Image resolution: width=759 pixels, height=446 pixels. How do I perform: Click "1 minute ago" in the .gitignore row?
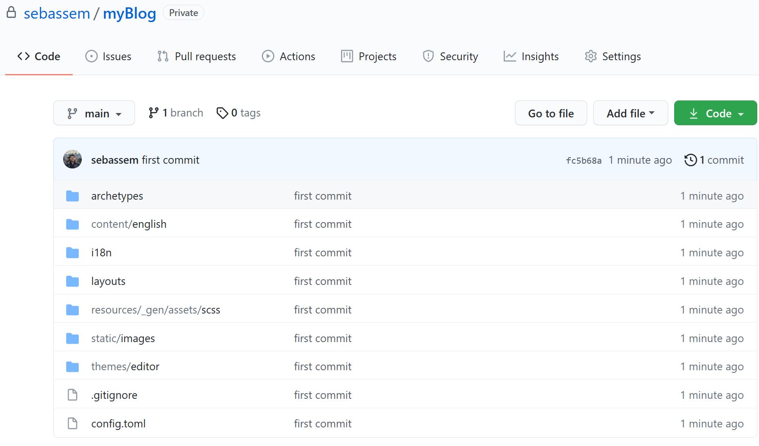pos(712,395)
